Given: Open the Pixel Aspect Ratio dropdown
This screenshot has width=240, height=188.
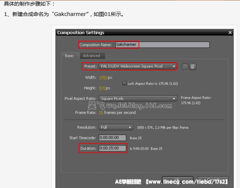Looking at the screenshot, I should tap(138, 99).
